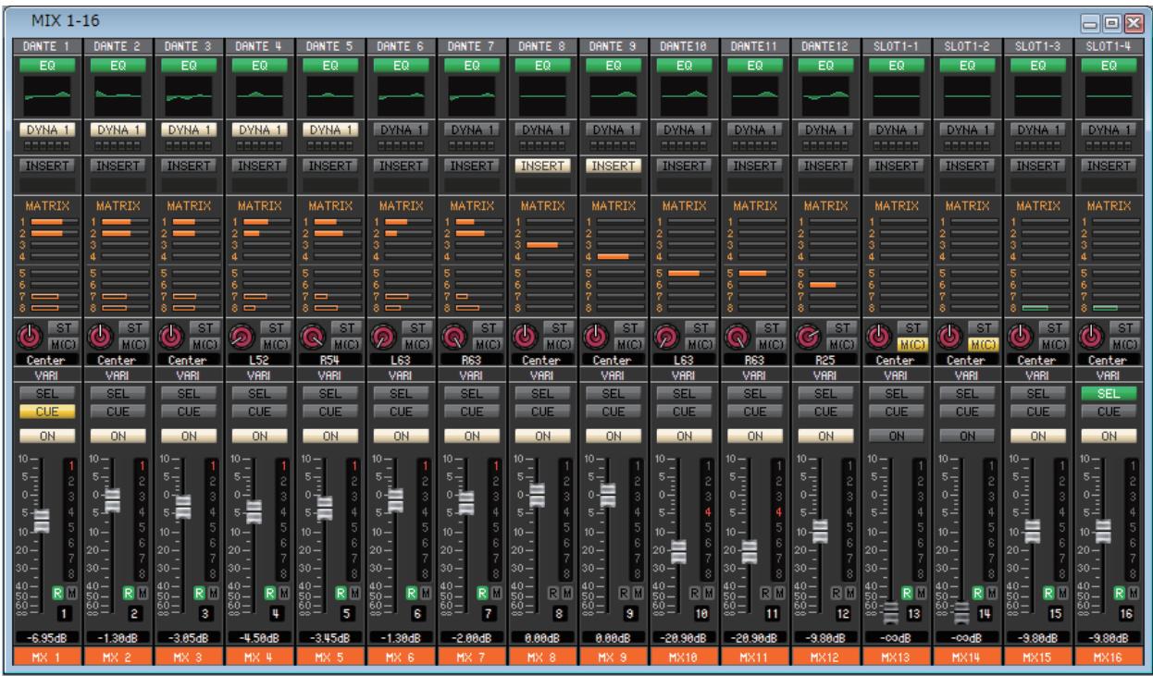Click the green R indicator on MX 6
The width and height of the screenshot is (1153, 676).
(410, 591)
